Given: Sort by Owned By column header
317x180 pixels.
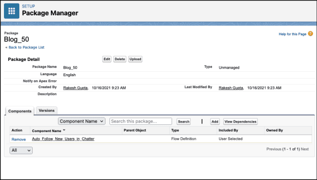Looking at the screenshot, I should coord(274,131).
